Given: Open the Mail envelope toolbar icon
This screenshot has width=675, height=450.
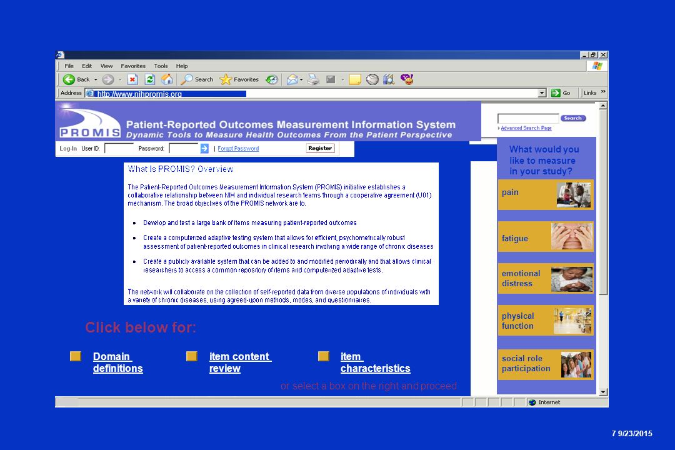Looking at the screenshot, I should click(x=292, y=79).
